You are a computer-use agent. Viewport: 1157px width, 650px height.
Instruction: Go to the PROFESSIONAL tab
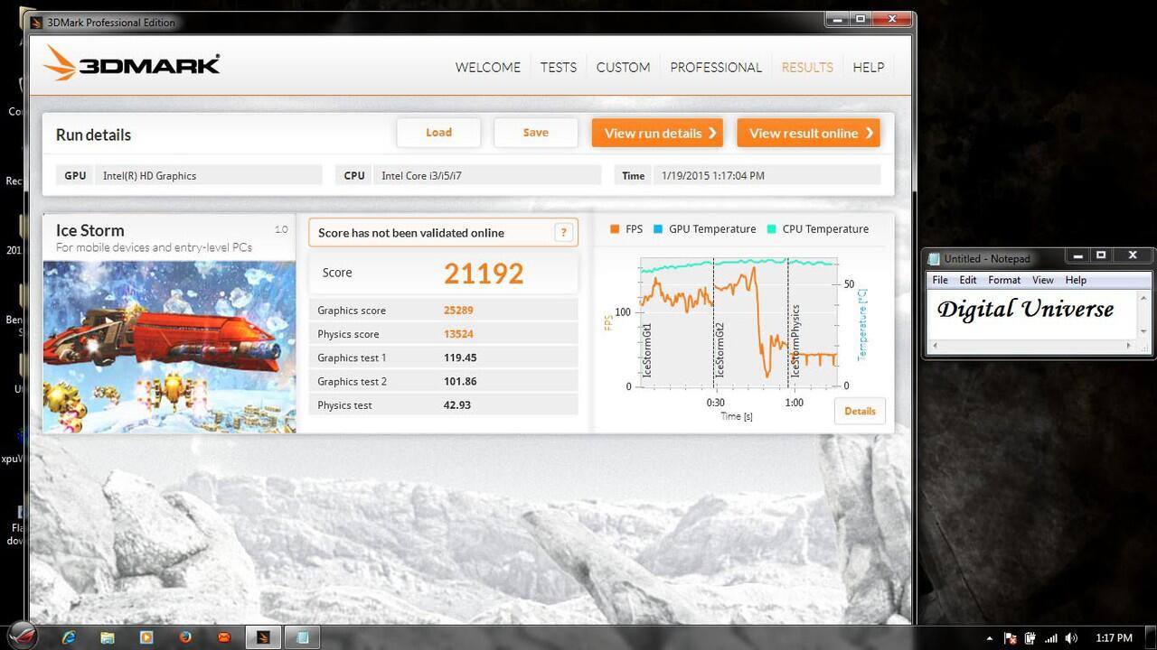(x=716, y=67)
